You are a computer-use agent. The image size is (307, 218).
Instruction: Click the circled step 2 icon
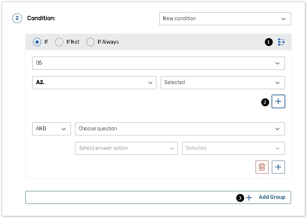[x=17, y=18]
